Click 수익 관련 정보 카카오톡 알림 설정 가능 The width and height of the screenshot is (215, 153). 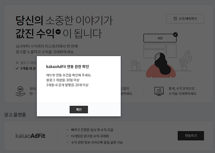click(97, 142)
